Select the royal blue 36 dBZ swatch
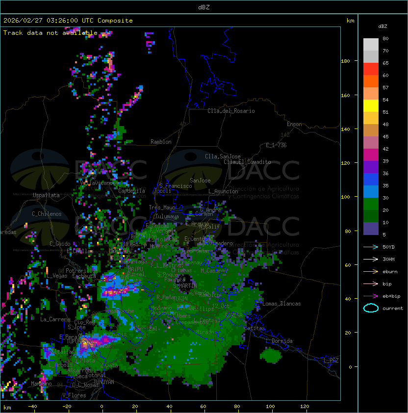Screen dimensions: 408x413 (x=371, y=179)
